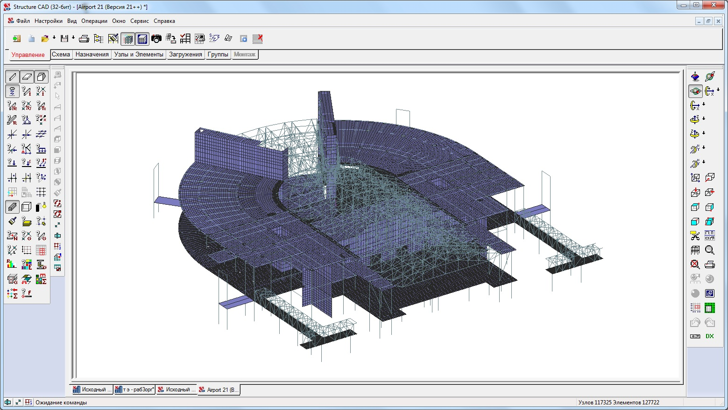Image resolution: width=728 pixels, height=410 pixels.
Task: Open the Операции menu
Action: [x=94, y=21]
